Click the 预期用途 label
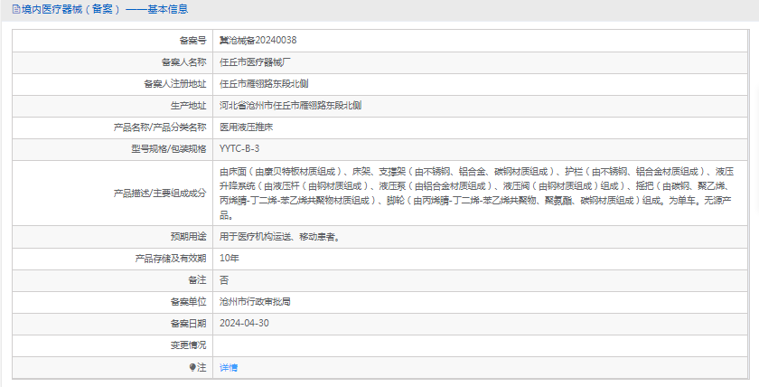The width and height of the screenshot is (759, 387). pos(188,237)
